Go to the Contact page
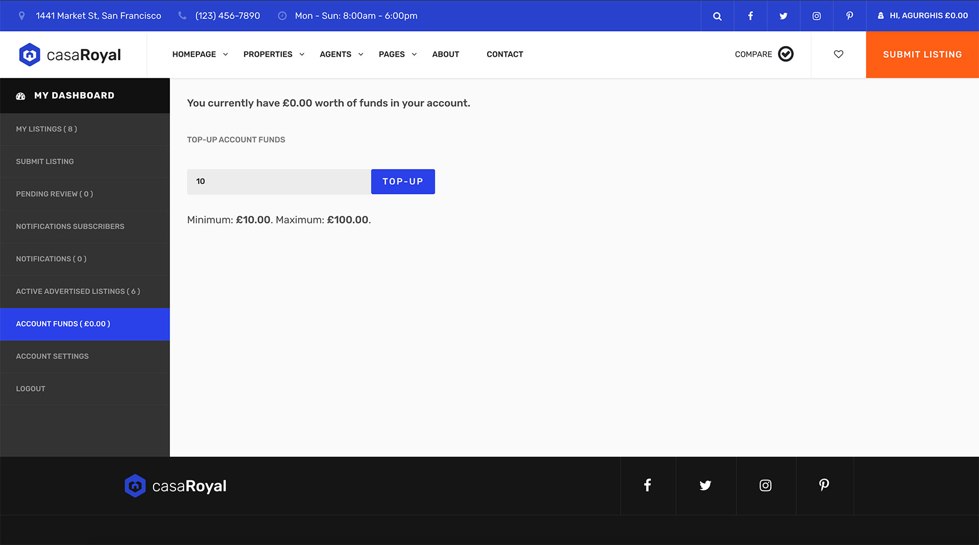Viewport: 979px width, 545px height. (505, 54)
